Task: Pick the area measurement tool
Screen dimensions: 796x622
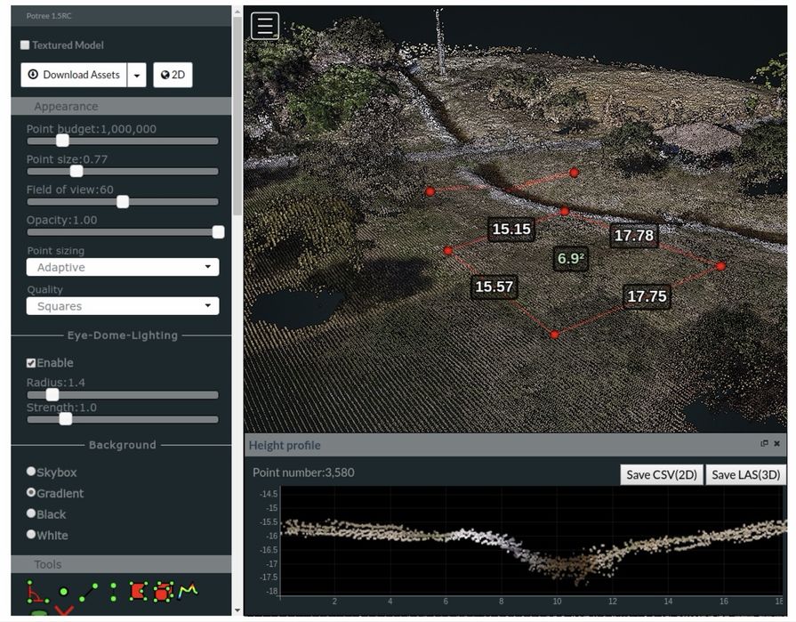Action: [x=138, y=591]
